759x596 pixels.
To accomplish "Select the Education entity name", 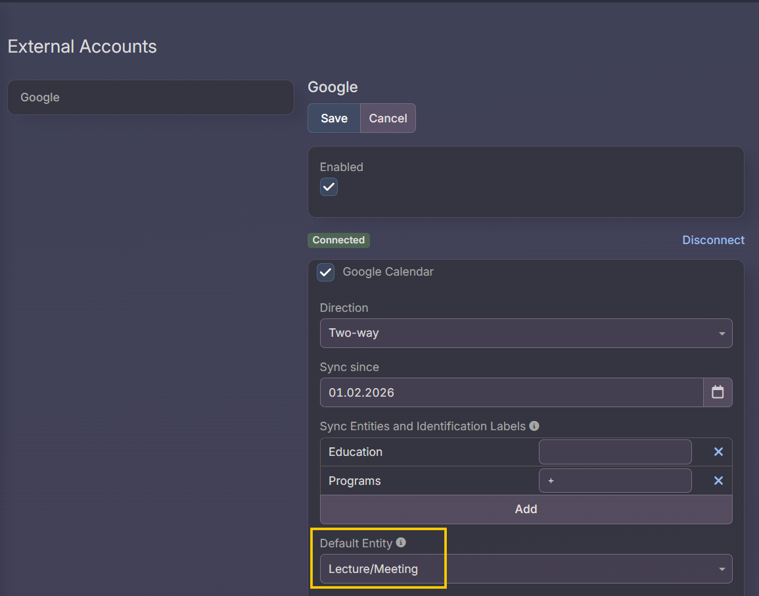I will point(356,452).
